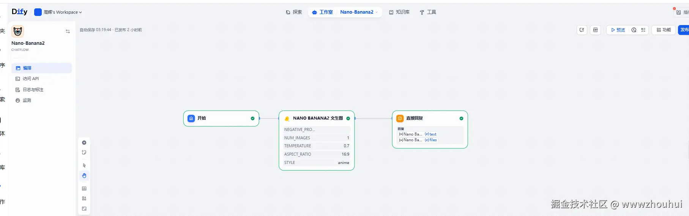Image resolution: width=689 pixels, height=216 pixels.
Task: Open the run history clock icon
Action: [634, 30]
